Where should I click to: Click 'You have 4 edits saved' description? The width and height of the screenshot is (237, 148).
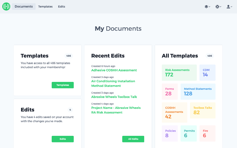47,119
